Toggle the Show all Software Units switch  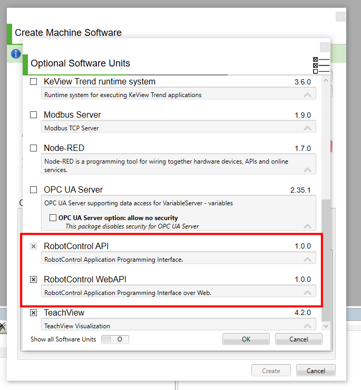tap(115, 339)
